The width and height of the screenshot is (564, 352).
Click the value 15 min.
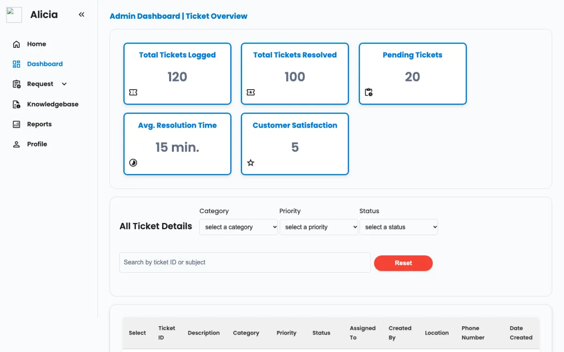(x=177, y=147)
